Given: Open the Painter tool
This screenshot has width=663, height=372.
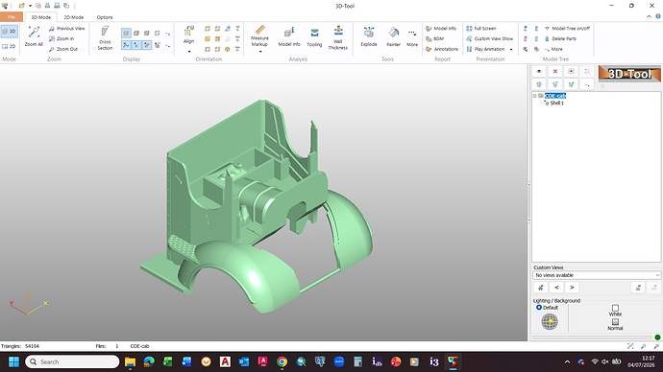Looking at the screenshot, I should pyautogui.click(x=393, y=37).
